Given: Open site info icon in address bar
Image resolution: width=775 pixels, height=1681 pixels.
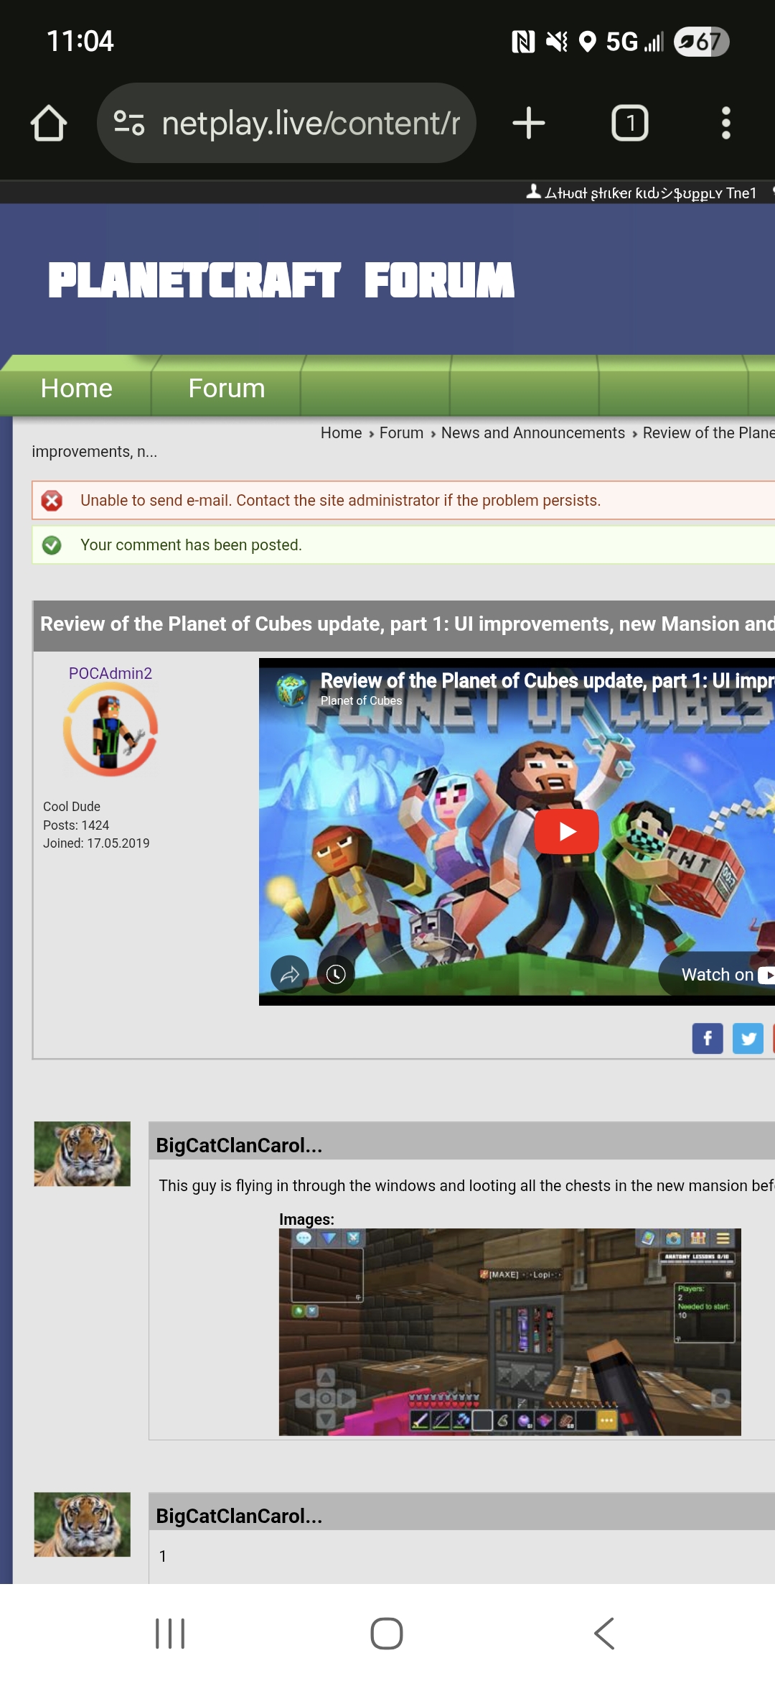Looking at the screenshot, I should point(129,123).
